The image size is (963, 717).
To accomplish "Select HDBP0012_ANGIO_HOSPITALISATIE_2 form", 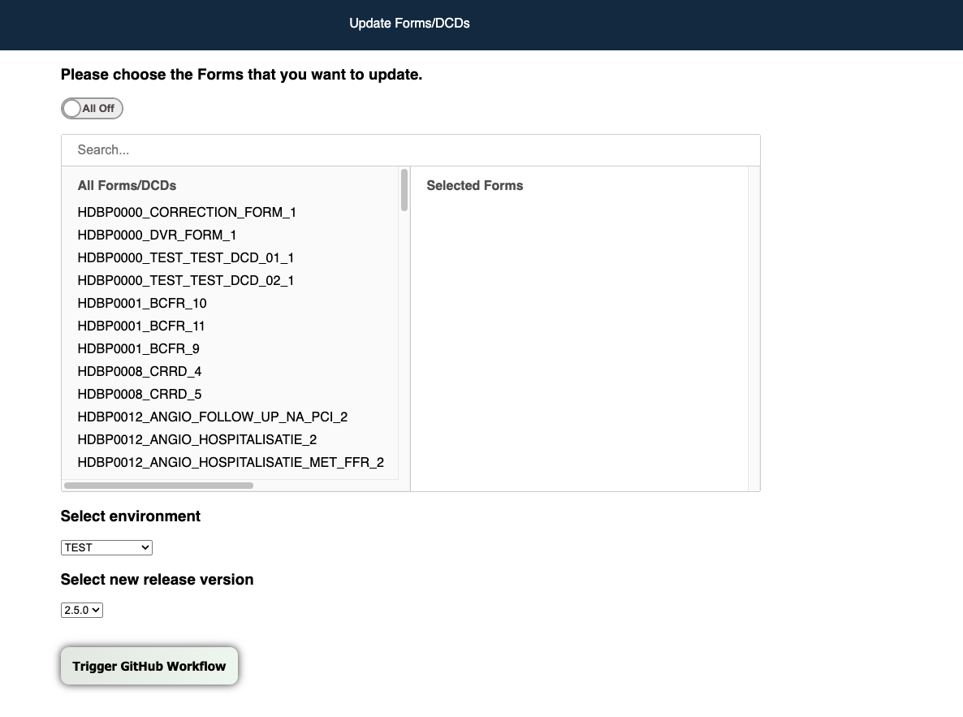I will [x=197, y=440].
